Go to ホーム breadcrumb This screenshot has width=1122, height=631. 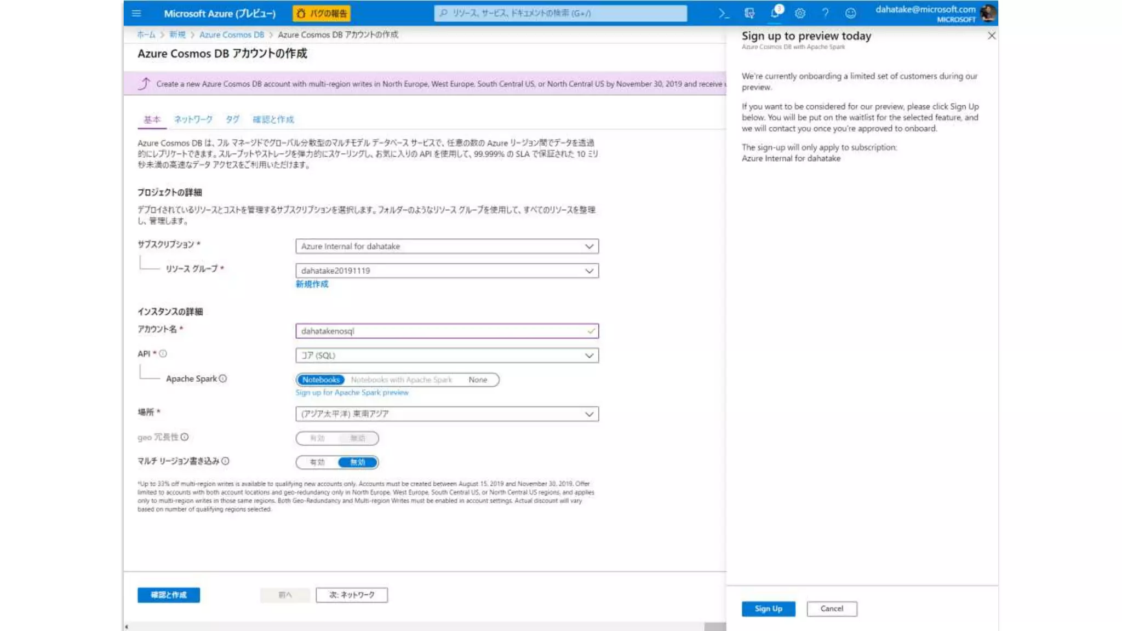tap(146, 35)
